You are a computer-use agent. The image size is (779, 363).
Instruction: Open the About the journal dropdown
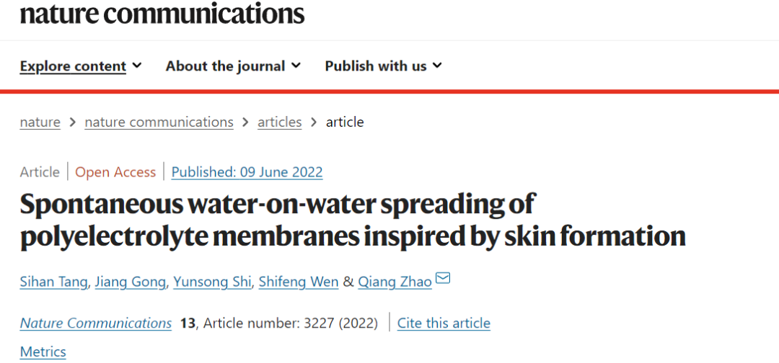233,66
